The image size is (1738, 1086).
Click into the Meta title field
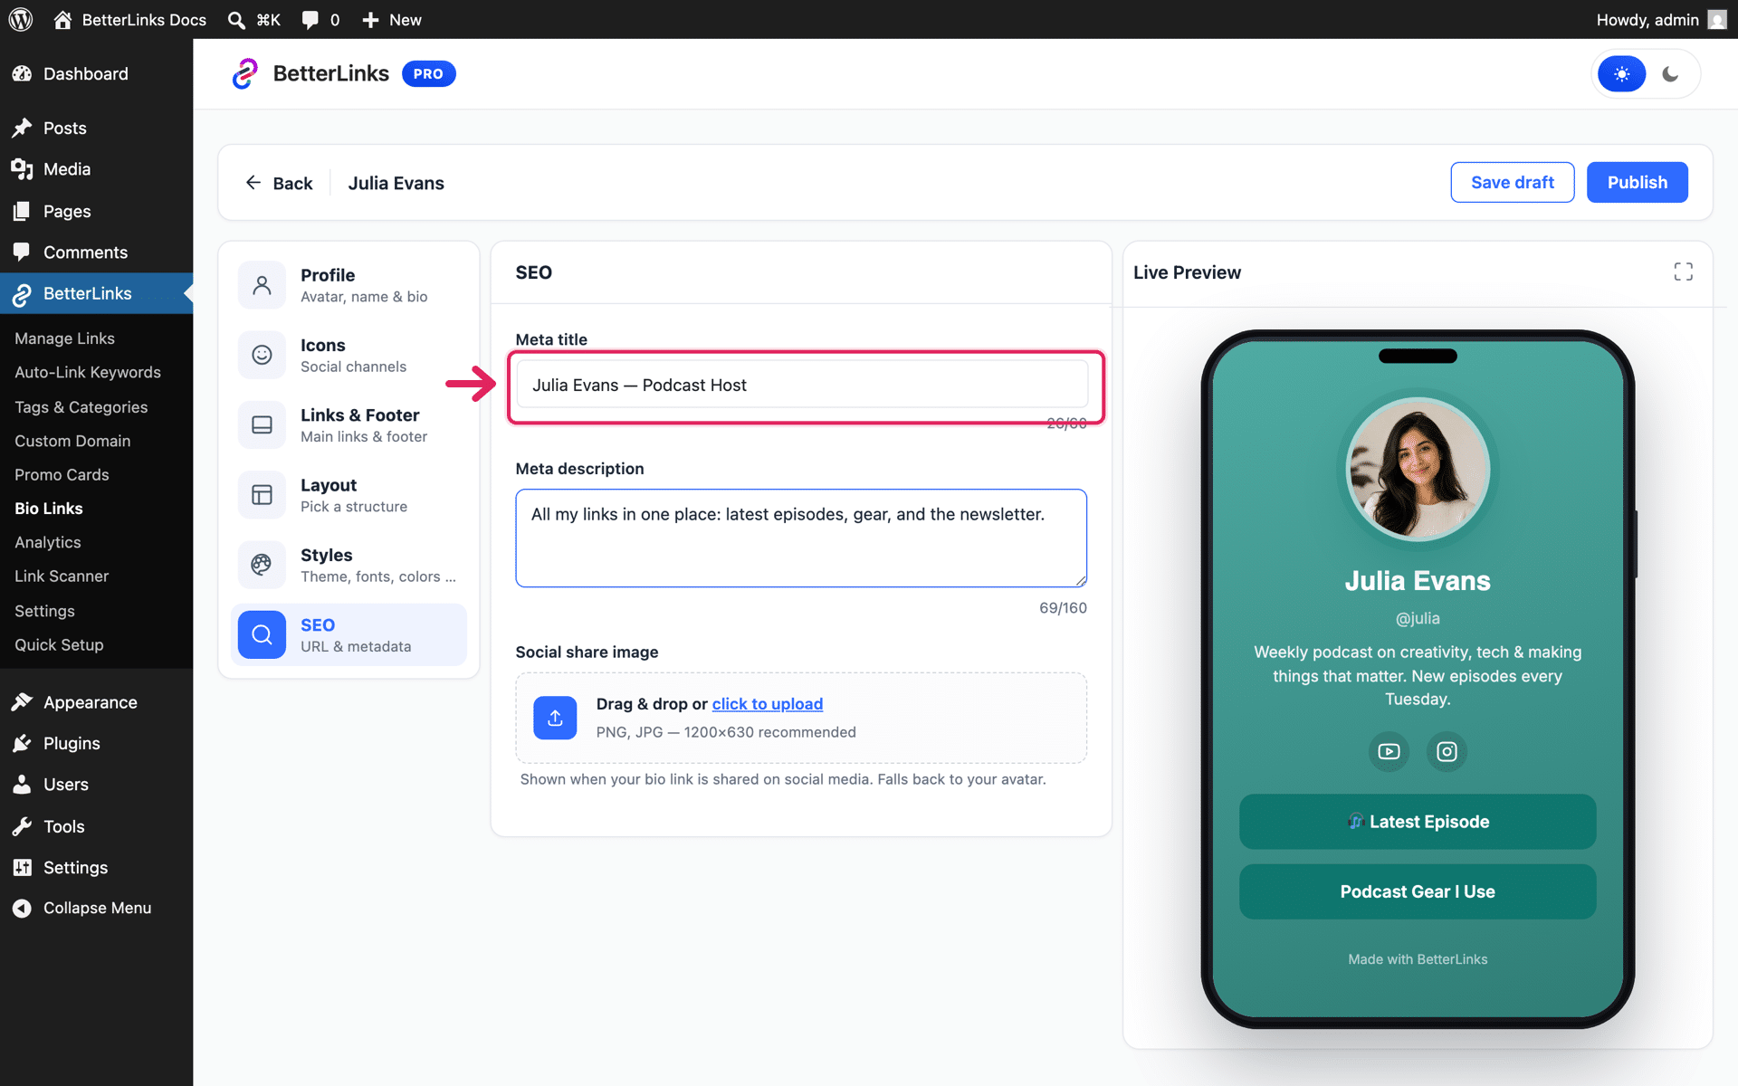click(801, 385)
